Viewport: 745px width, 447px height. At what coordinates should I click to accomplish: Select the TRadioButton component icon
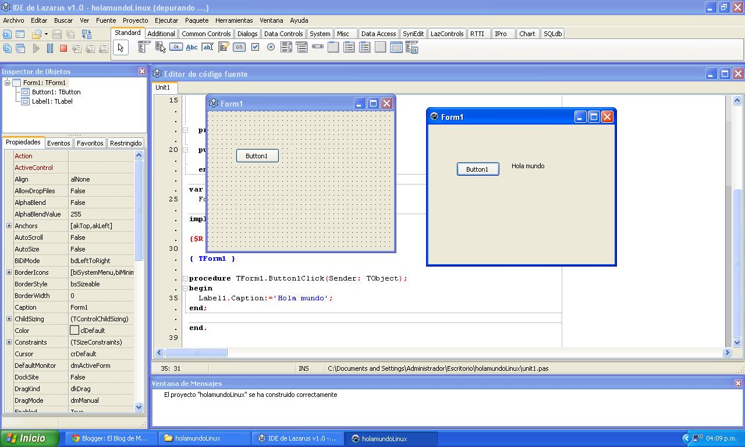(x=271, y=47)
